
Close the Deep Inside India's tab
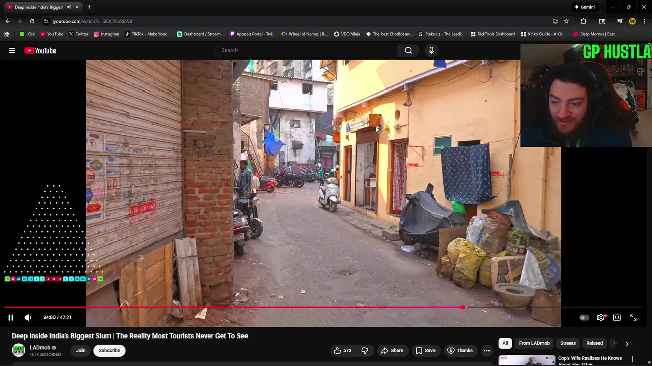coord(77,7)
